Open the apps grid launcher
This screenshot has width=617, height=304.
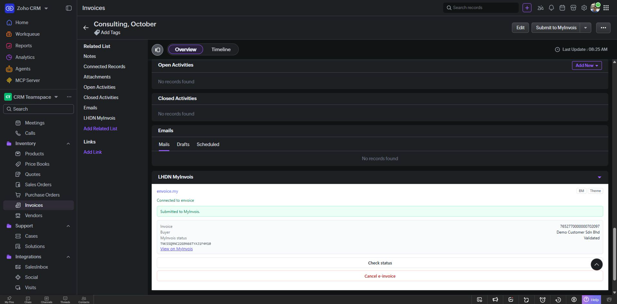pyautogui.click(x=606, y=8)
